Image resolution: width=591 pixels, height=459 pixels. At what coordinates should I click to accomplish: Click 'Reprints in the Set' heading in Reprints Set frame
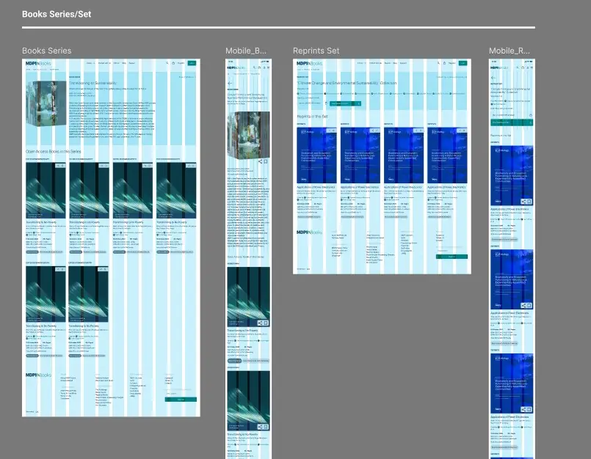[x=312, y=117]
